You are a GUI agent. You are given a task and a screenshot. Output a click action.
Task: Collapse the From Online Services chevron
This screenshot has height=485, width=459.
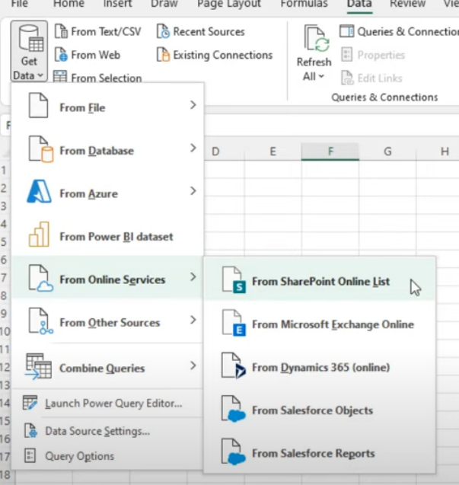coord(193,277)
